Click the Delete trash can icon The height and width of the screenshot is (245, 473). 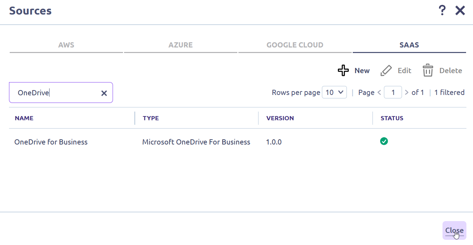(428, 70)
